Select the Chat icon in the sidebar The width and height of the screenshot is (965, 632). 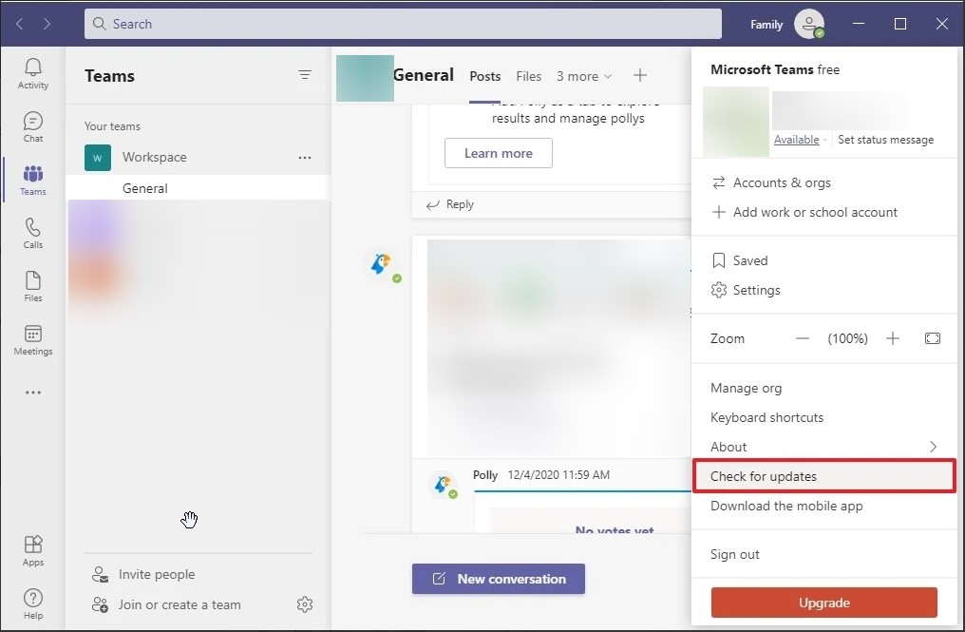pyautogui.click(x=32, y=124)
